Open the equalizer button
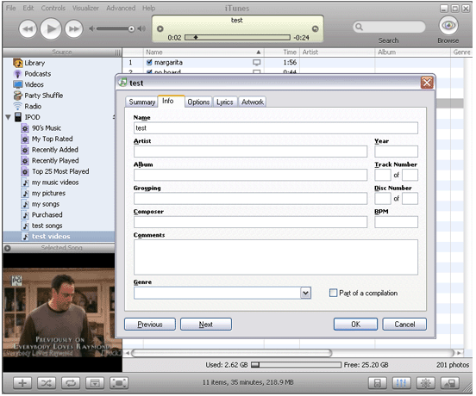The image size is (476, 396). [x=401, y=383]
